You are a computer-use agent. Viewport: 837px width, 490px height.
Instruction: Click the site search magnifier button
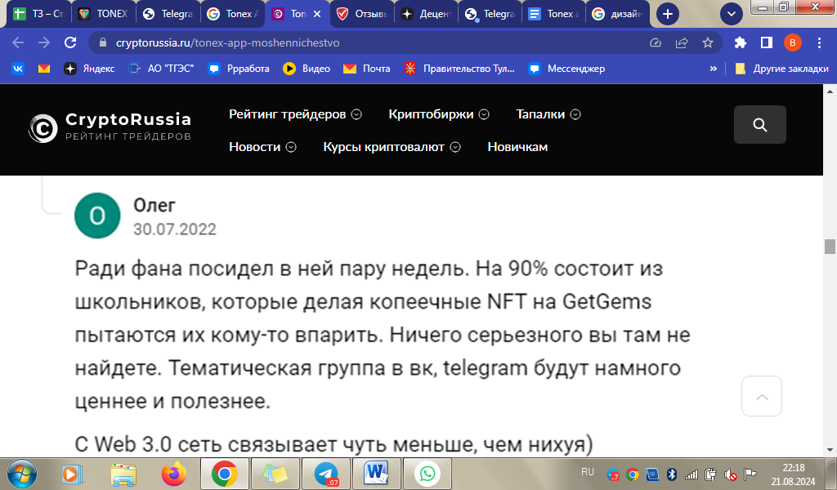[759, 125]
